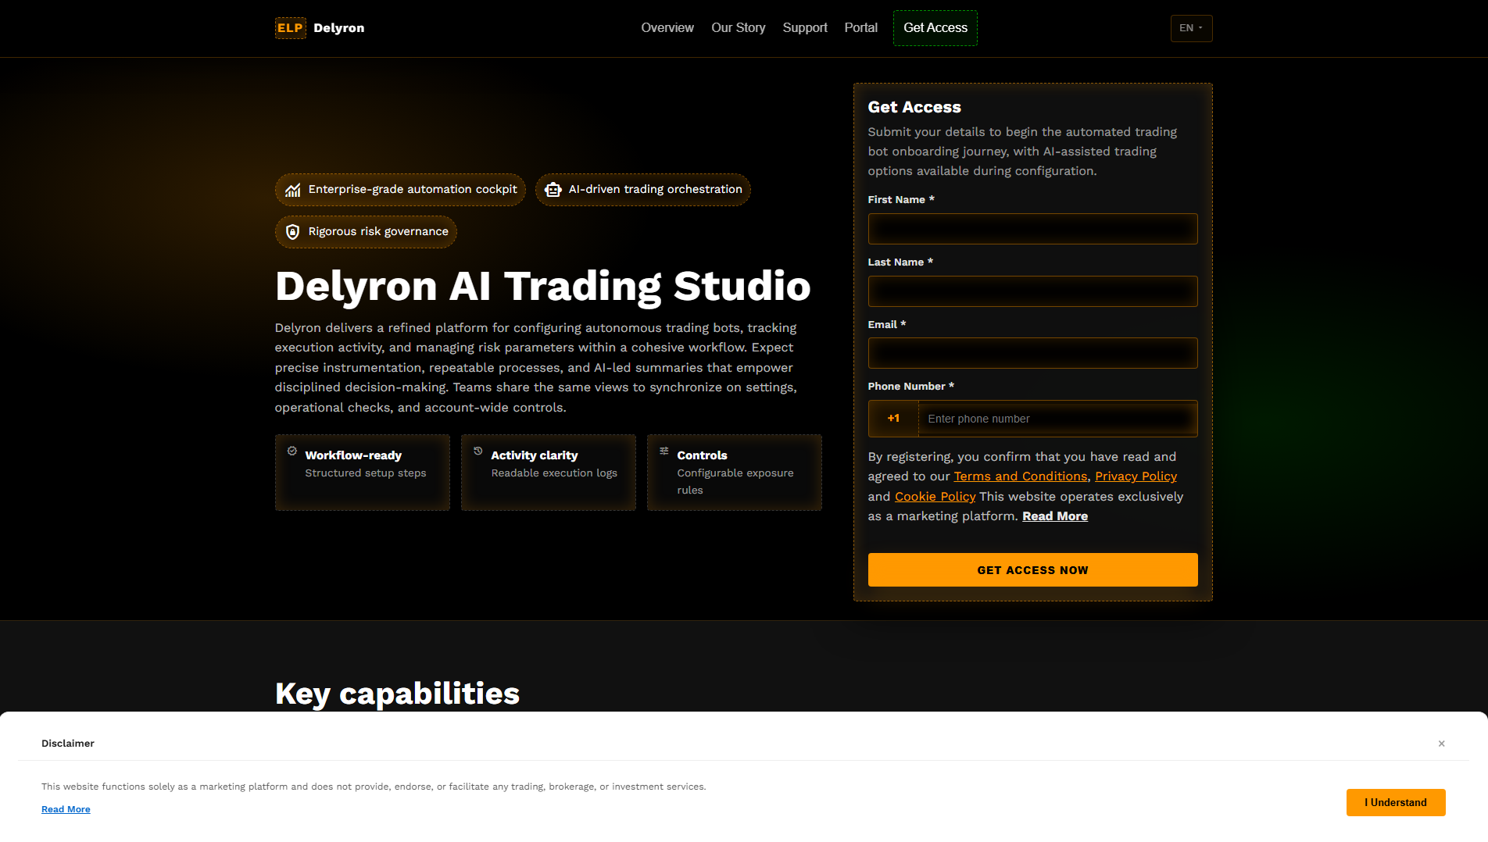This screenshot has height=842, width=1488.
Task: Click 'Structured setup steps' text
Action: tap(366, 473)
